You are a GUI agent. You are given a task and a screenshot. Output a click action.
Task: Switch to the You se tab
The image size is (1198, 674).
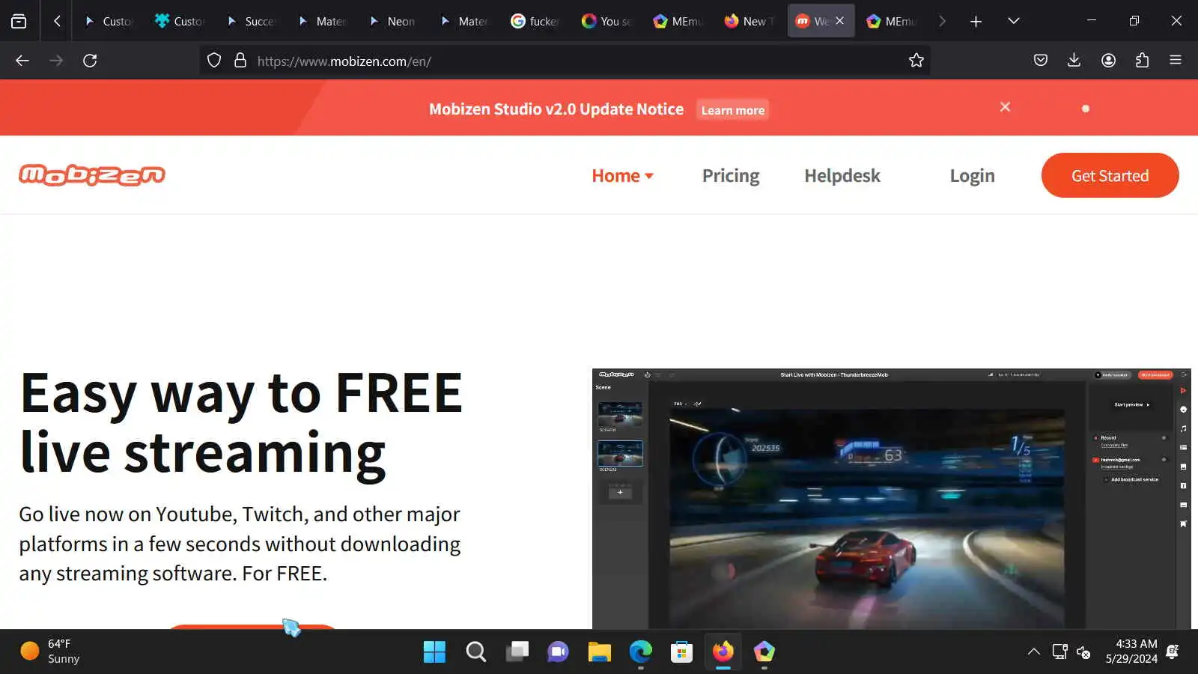click(x=607, y=21)
